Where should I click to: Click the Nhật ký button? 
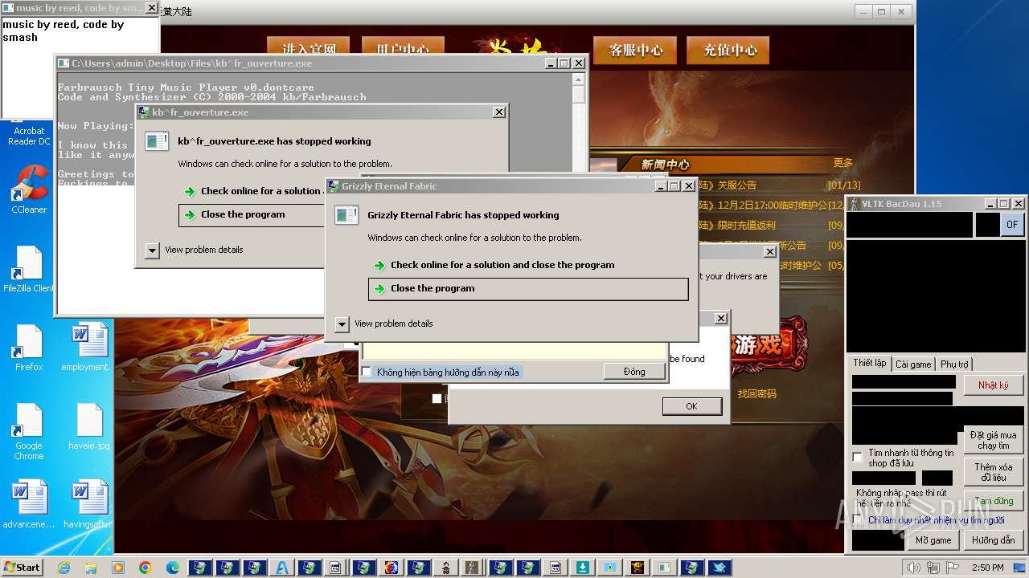pos(993,385)
